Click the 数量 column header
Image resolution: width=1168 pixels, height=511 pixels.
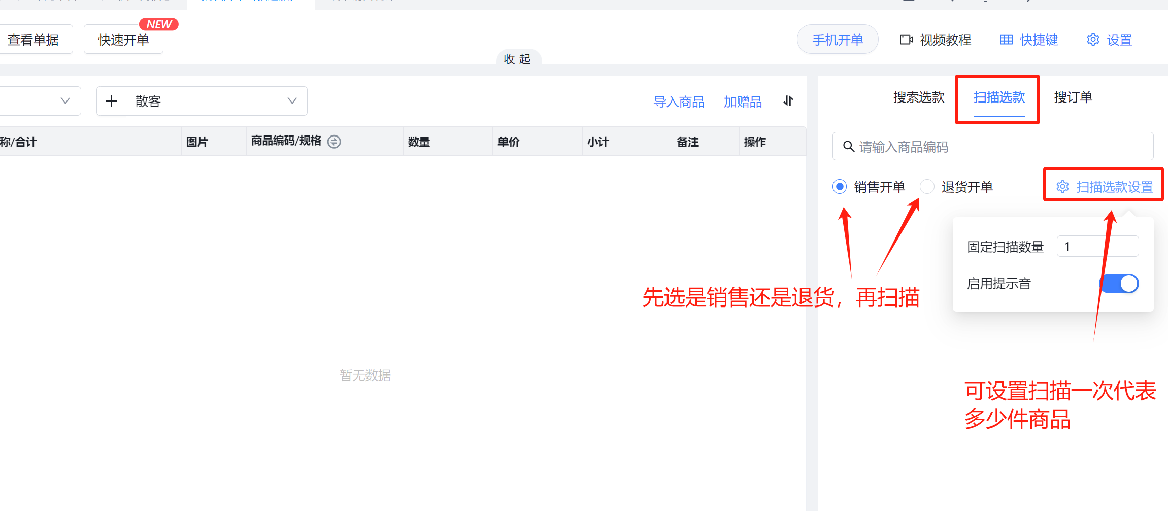coord(448,142)
